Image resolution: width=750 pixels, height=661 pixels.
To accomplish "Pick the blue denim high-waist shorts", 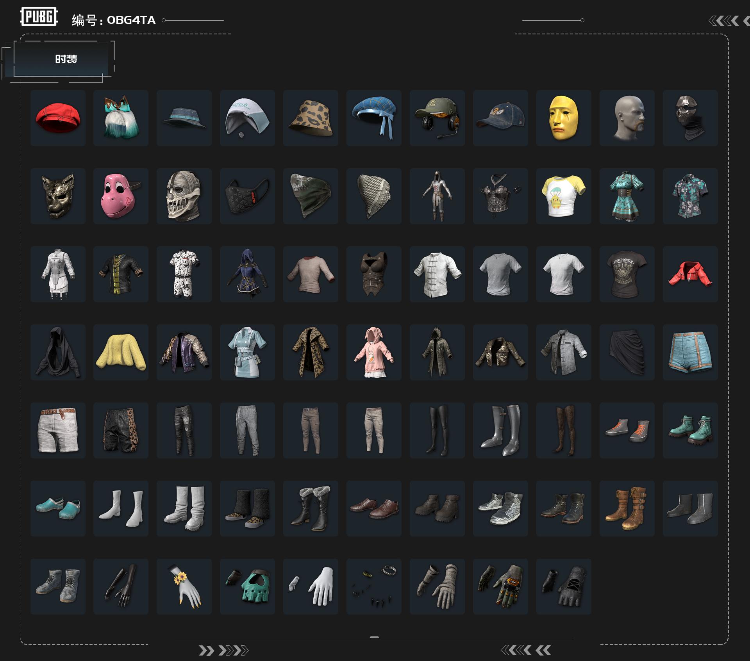I will click(690, 352).
